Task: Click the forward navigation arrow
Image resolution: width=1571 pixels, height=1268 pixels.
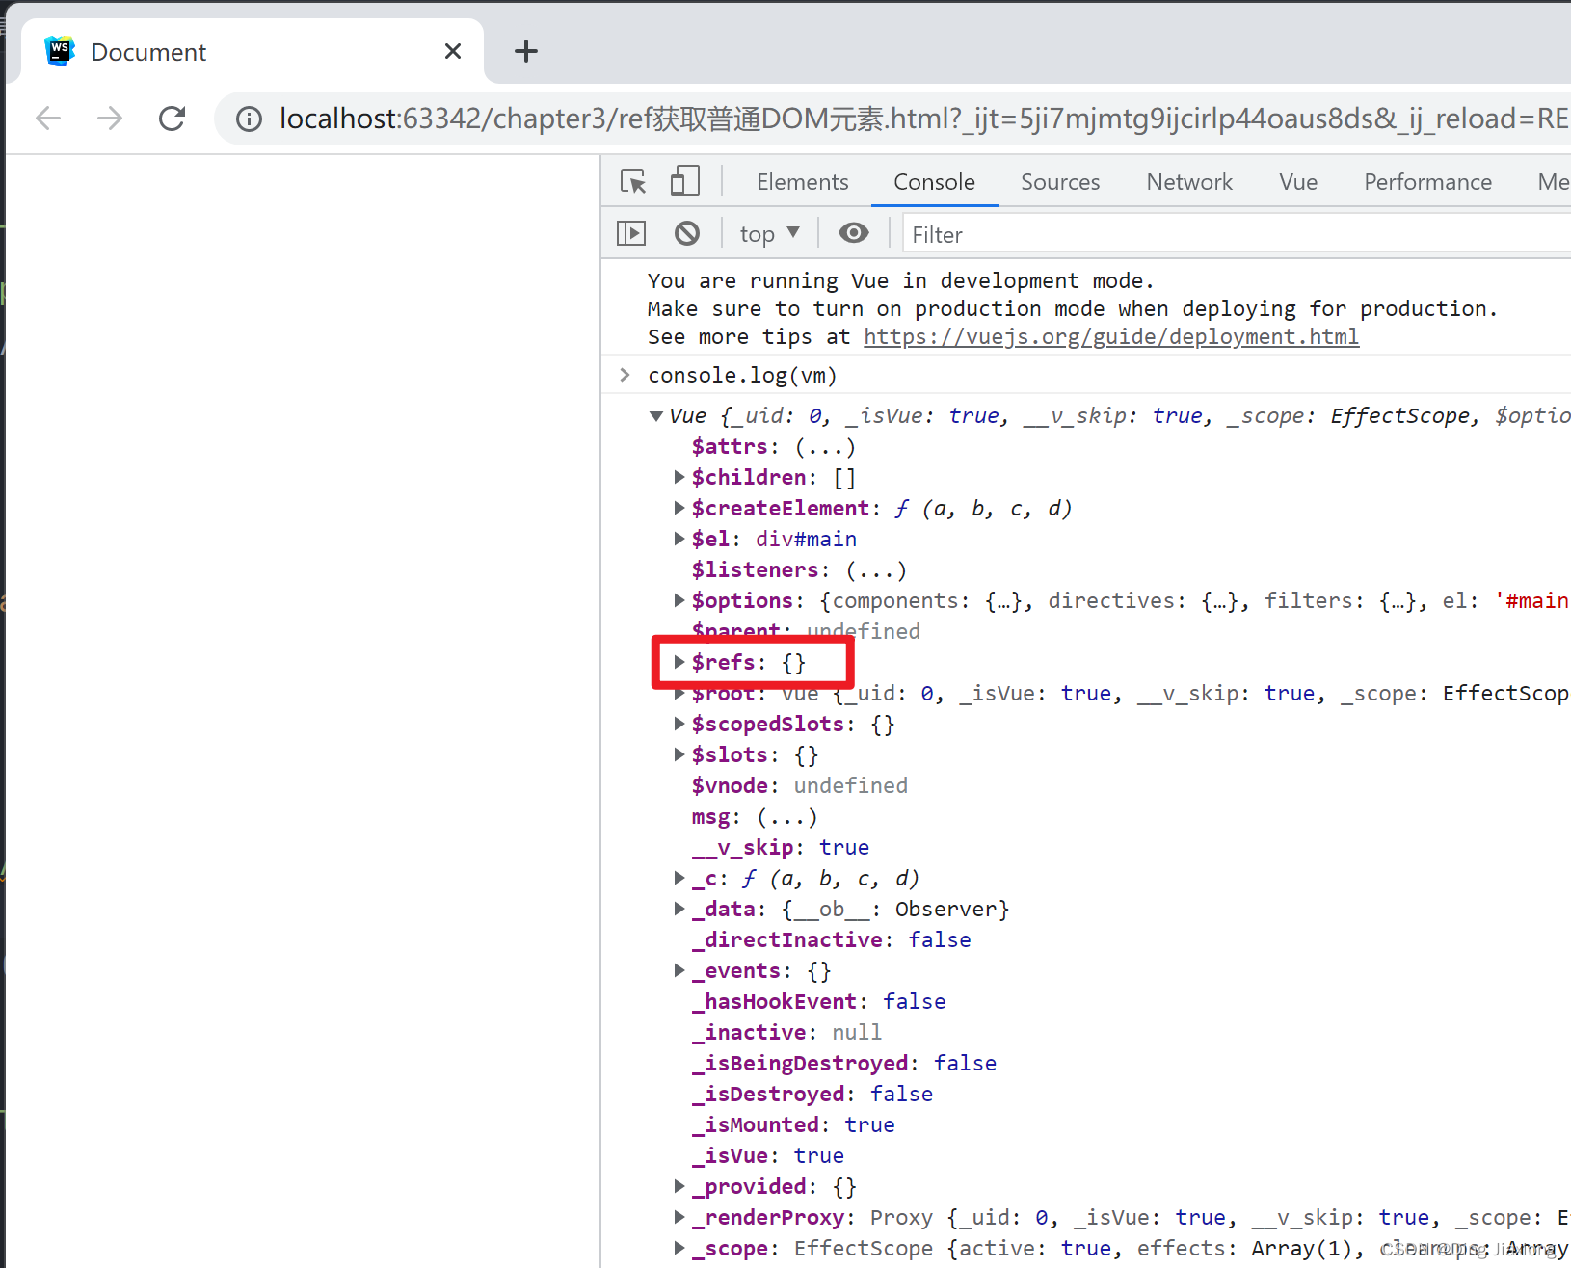Action: (x=109, y=118)
